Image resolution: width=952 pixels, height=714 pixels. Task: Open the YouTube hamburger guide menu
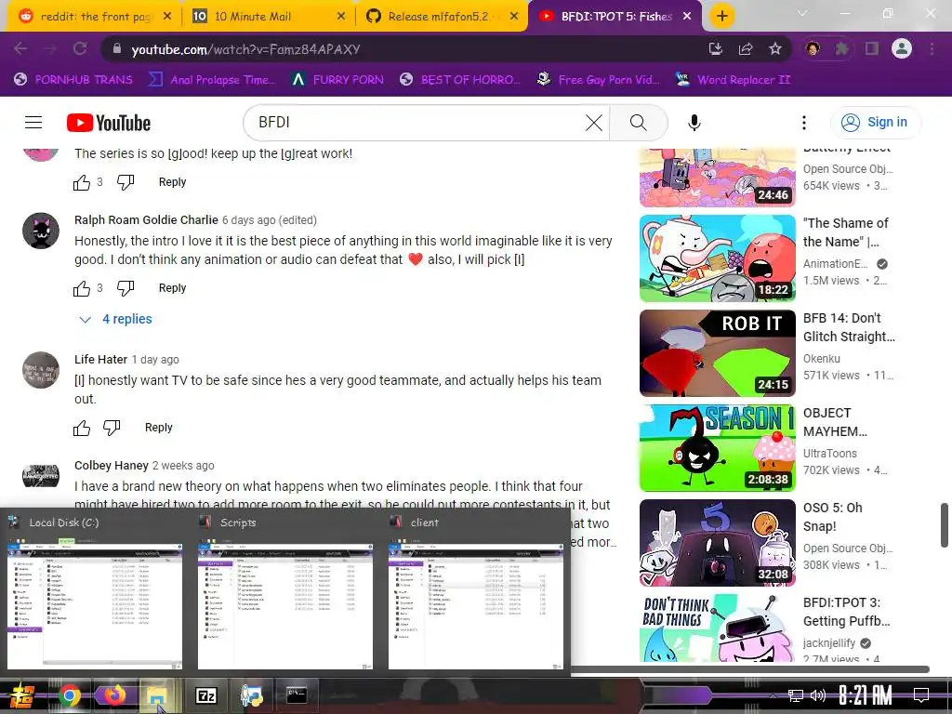tap(33, 123)
